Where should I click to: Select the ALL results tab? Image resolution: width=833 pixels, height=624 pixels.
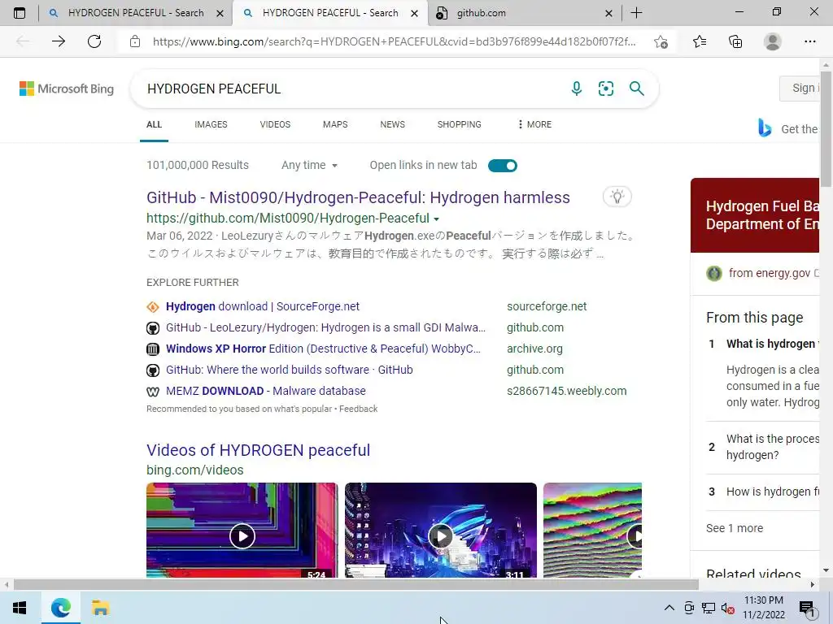click(154, 124)
